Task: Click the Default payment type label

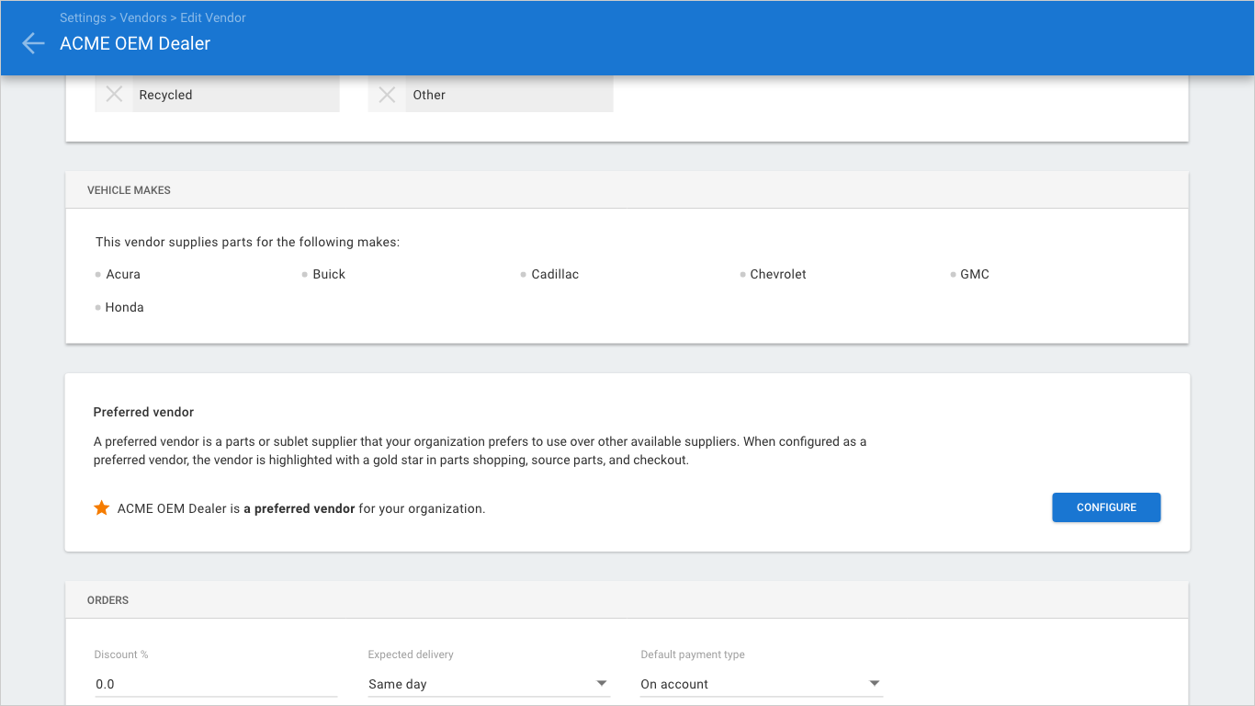Action: coord(693,655)
